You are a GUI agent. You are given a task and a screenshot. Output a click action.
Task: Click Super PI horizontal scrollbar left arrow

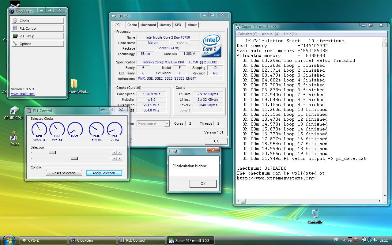[238, 201]
